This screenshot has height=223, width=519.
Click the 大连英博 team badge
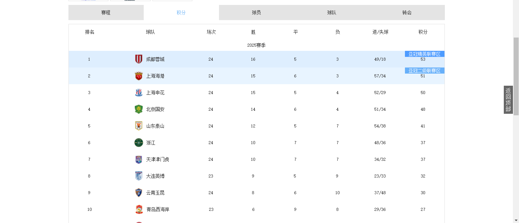(139, 176)
